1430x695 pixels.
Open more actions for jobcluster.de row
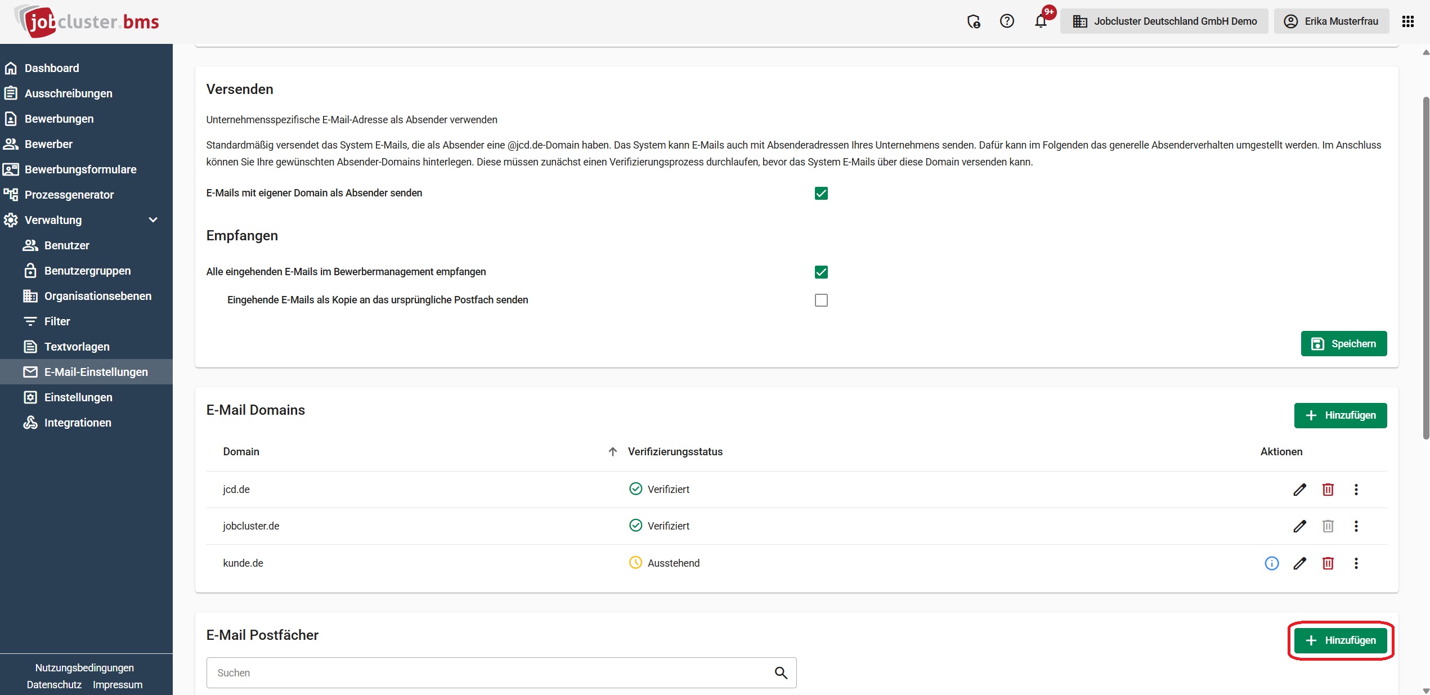(x=1356, y=526)
